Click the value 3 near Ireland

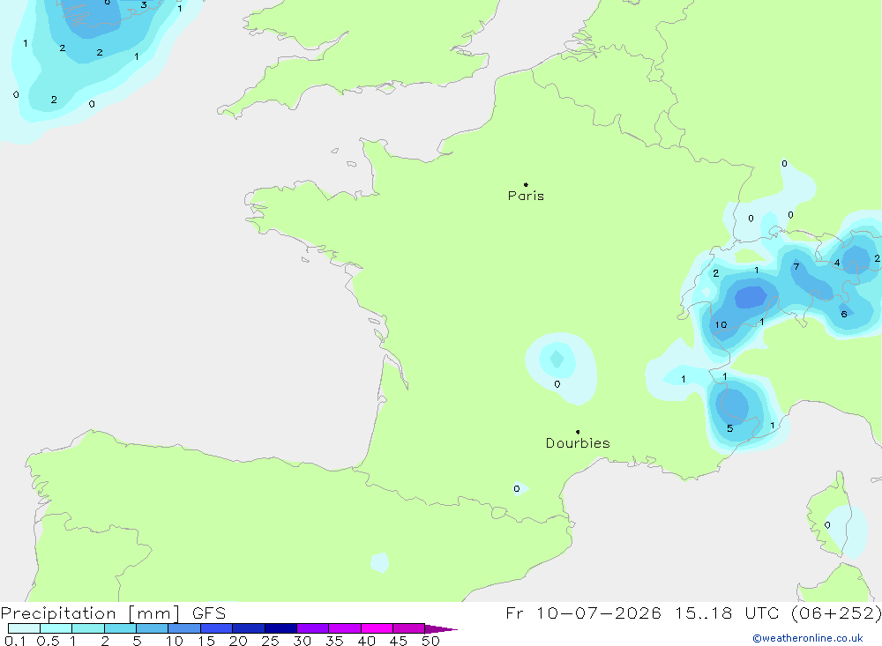144,5
